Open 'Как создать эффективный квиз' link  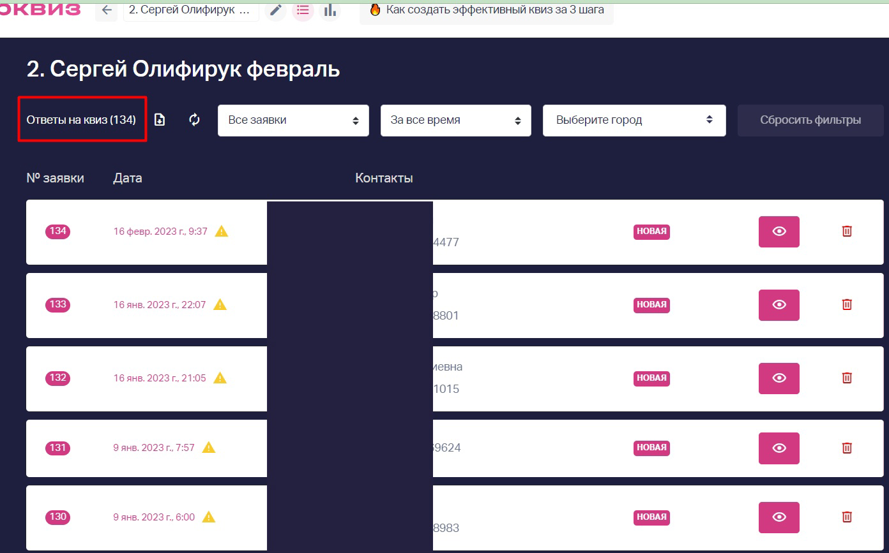click(x=487, y=10)
